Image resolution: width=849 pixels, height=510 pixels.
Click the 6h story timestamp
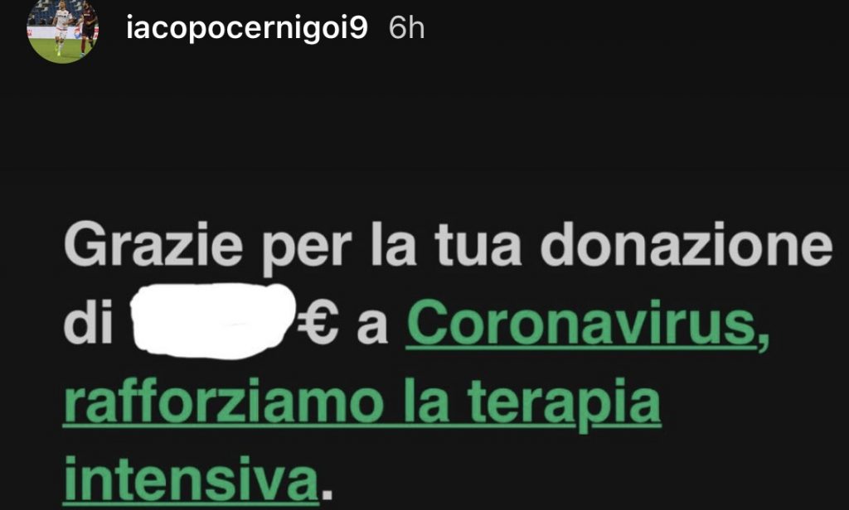pyautogui.click(x=406, y=28)
